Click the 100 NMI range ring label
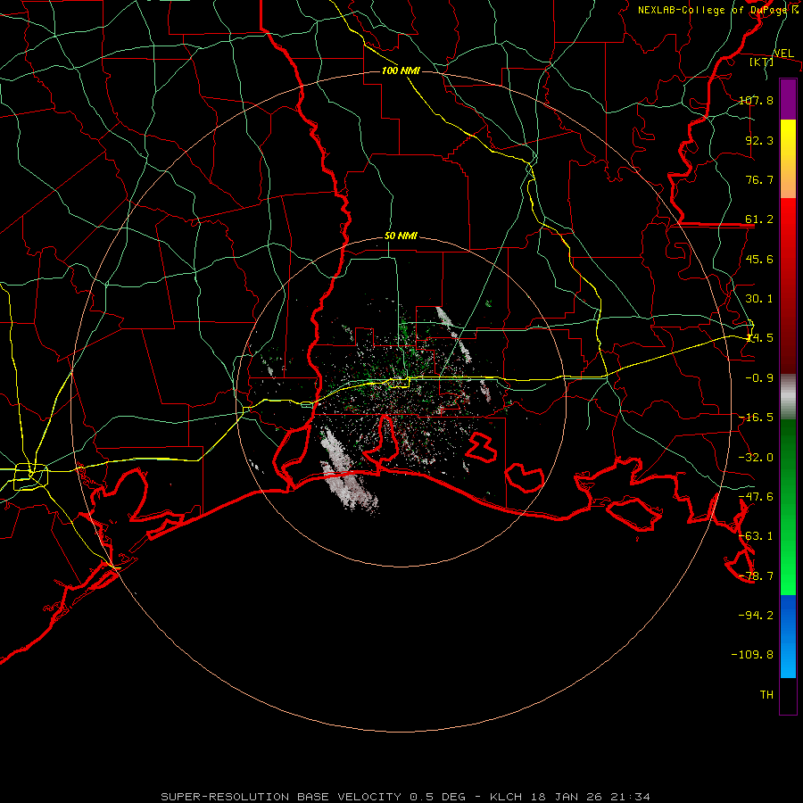The width and height of the screenshot is (803, 803). (x=401, y=70)
